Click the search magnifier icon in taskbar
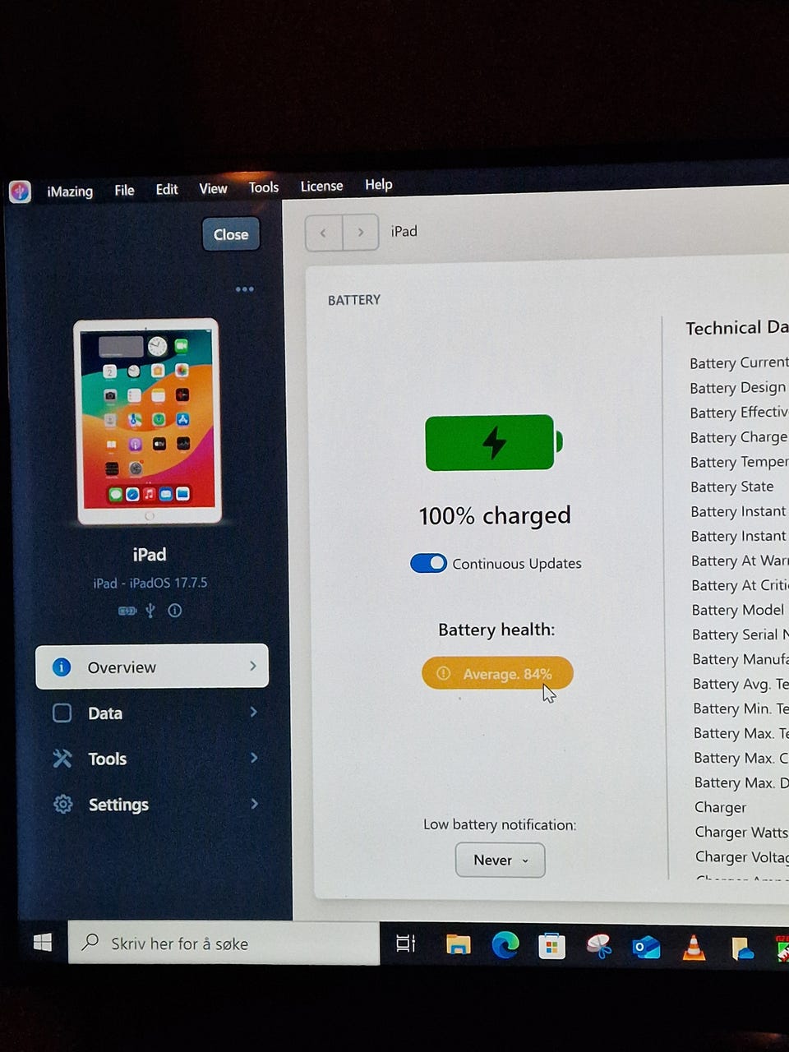This screenshot has height=1052, width=789. click(x=90, y=942)
